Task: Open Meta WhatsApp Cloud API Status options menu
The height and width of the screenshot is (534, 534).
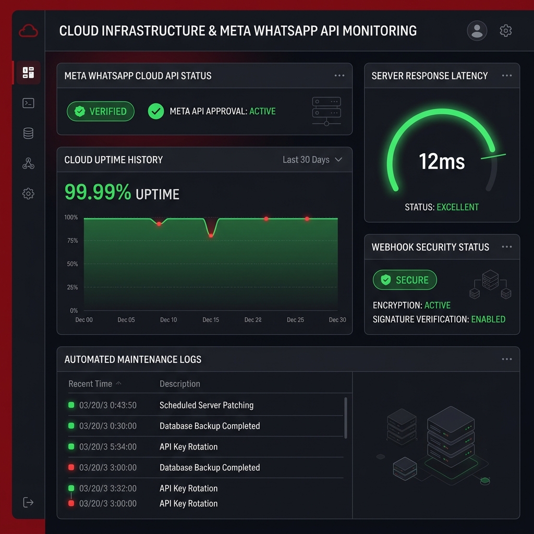Action: pyautogui.click(x=339, y=76)
